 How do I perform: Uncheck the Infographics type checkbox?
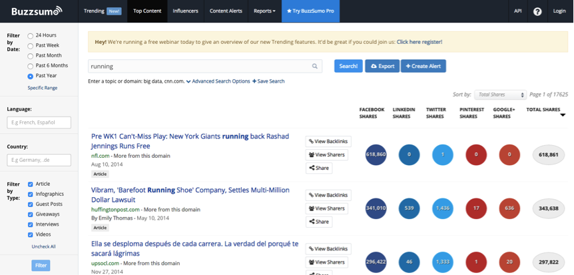pos(31,194)
